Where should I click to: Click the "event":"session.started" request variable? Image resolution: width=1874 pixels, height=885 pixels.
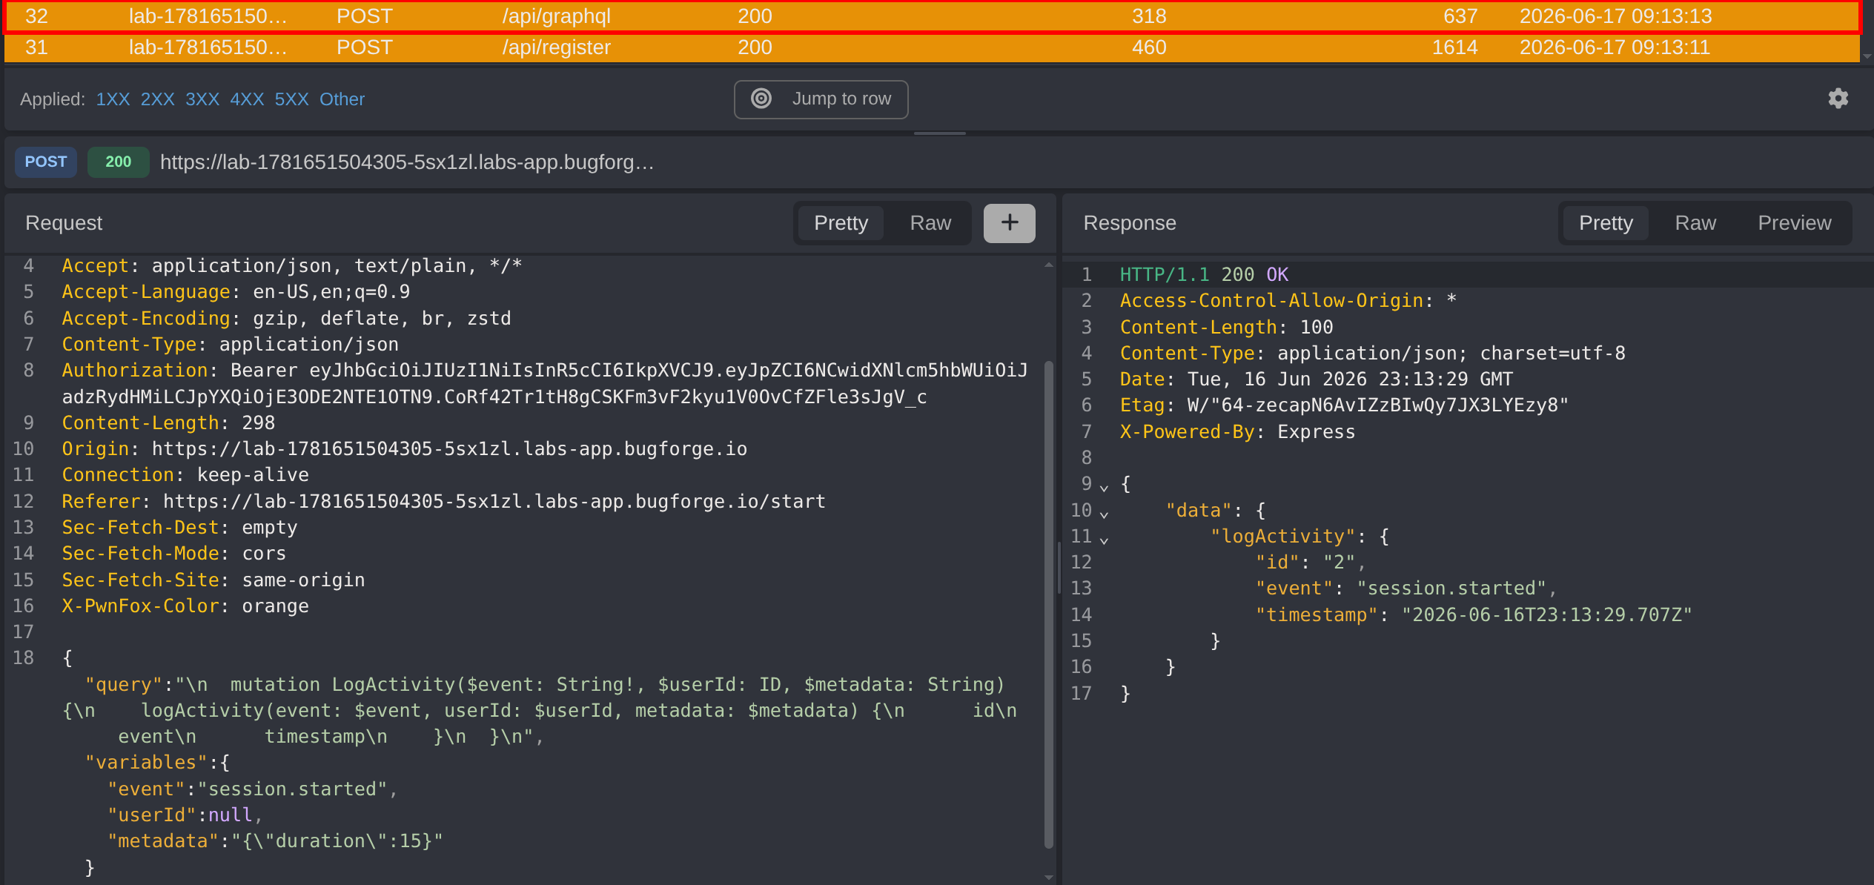252,789
